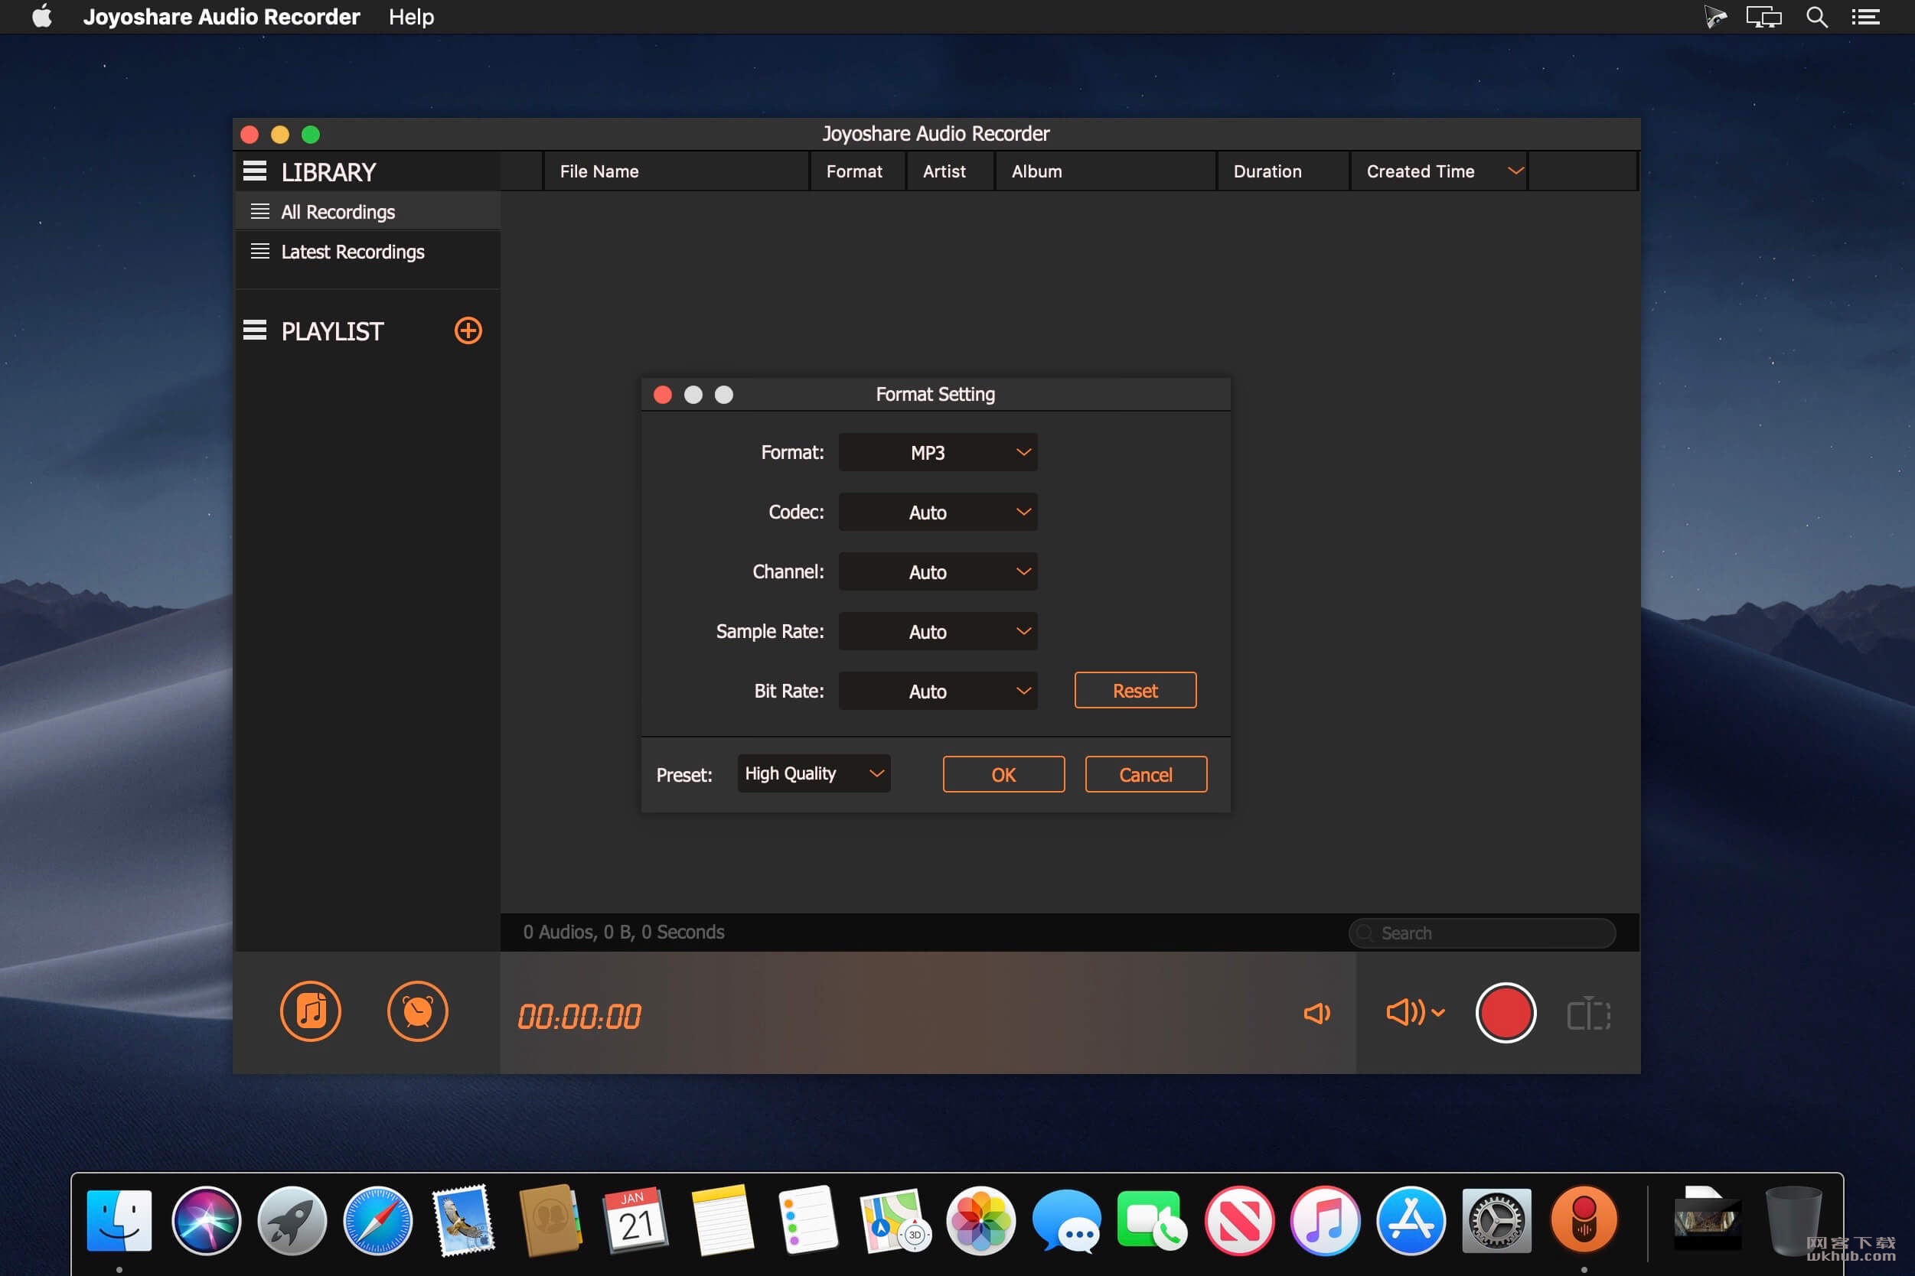Close the Format Setting dialog
This screenshot has height=1276, width=1915.
click(x=663, y=395)
